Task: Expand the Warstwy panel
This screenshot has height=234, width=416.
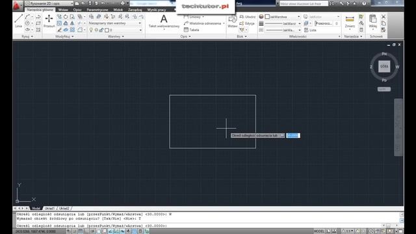Action: point(116,36)
